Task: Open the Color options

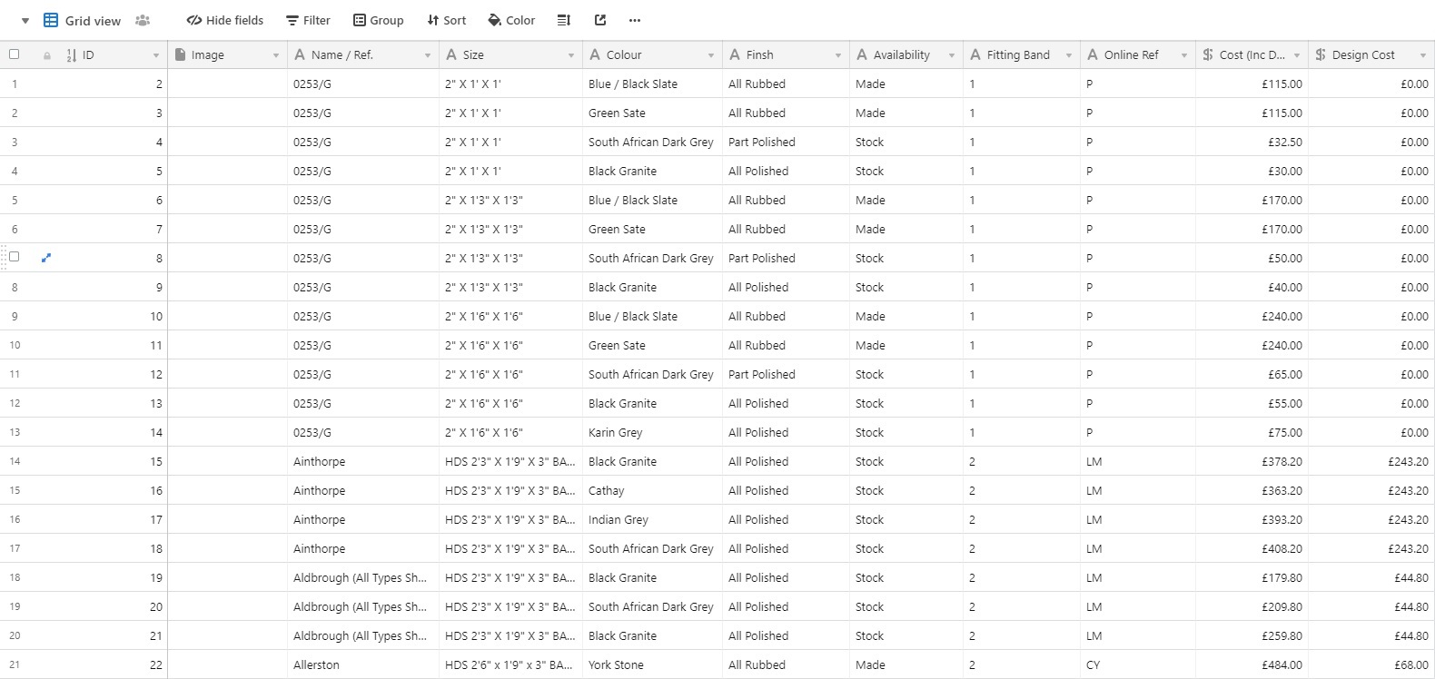Action: click(x=511, y=20)
